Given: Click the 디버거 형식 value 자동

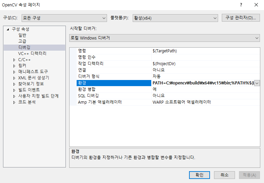Looking at the screenshot, I should [x=205, y=76].
